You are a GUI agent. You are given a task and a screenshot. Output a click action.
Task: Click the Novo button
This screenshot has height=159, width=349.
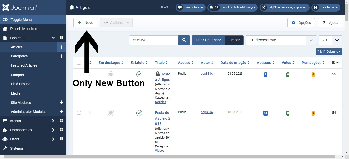85,23
